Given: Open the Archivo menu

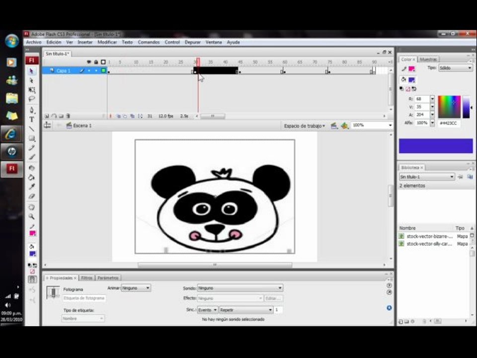Looking at the screenshot, I should [x=33, y=42].
